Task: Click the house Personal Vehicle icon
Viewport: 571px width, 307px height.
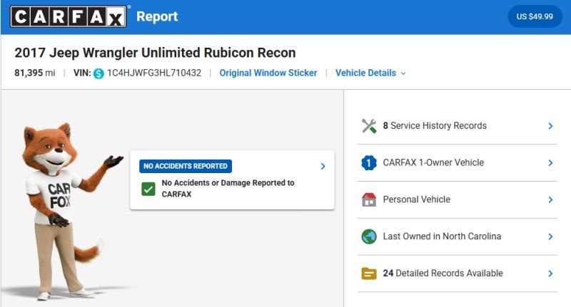Action: tap(369, 199)
